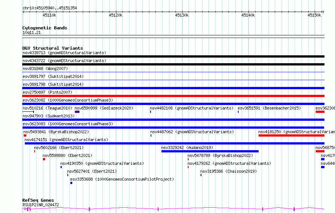Click the 45130k ruler tick label

182,15
